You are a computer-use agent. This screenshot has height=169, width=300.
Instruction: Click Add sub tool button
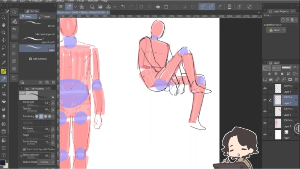click(x=37, y=59)
